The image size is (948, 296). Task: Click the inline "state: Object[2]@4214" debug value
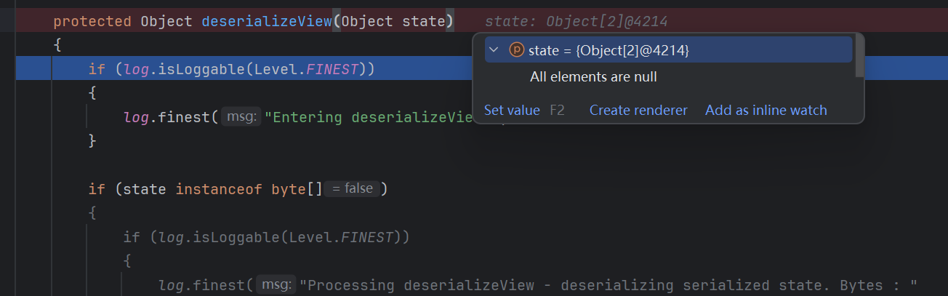coord(576,22)
